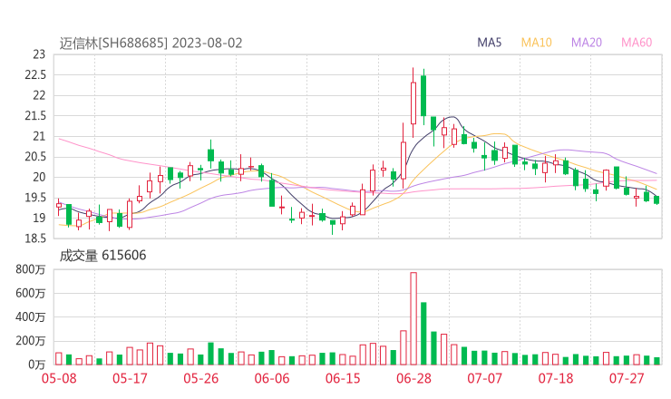Click the 600万 volume axis label

tap(31, 293)
